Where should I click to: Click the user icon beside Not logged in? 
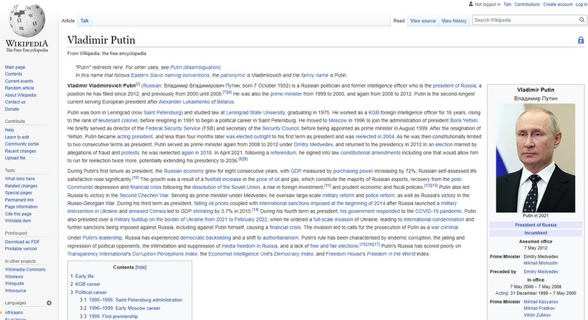[x=471, y=4]
